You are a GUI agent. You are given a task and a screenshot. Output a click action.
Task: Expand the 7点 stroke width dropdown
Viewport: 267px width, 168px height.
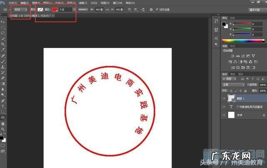[74, 9]
